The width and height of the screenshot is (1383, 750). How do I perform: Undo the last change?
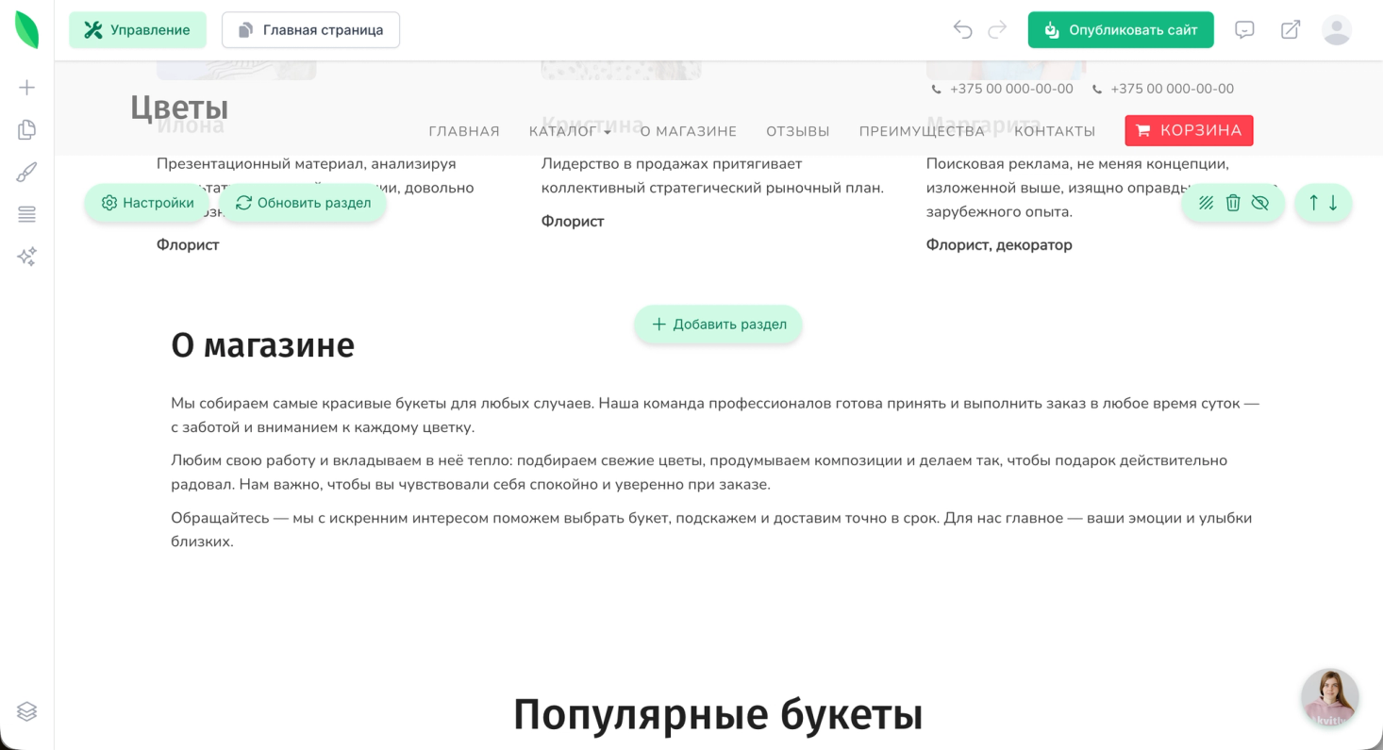pyautogui.click(x=963, y=30)
